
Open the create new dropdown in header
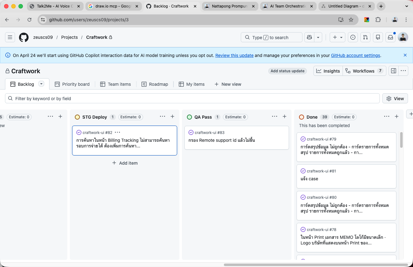(337, 37)
